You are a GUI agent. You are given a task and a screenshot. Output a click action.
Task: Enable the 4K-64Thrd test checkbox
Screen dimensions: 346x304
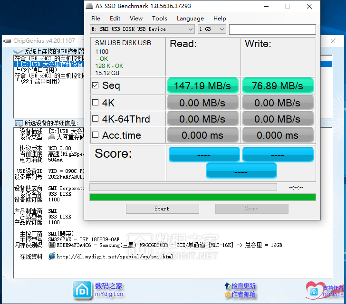click(x=96, y=118)
